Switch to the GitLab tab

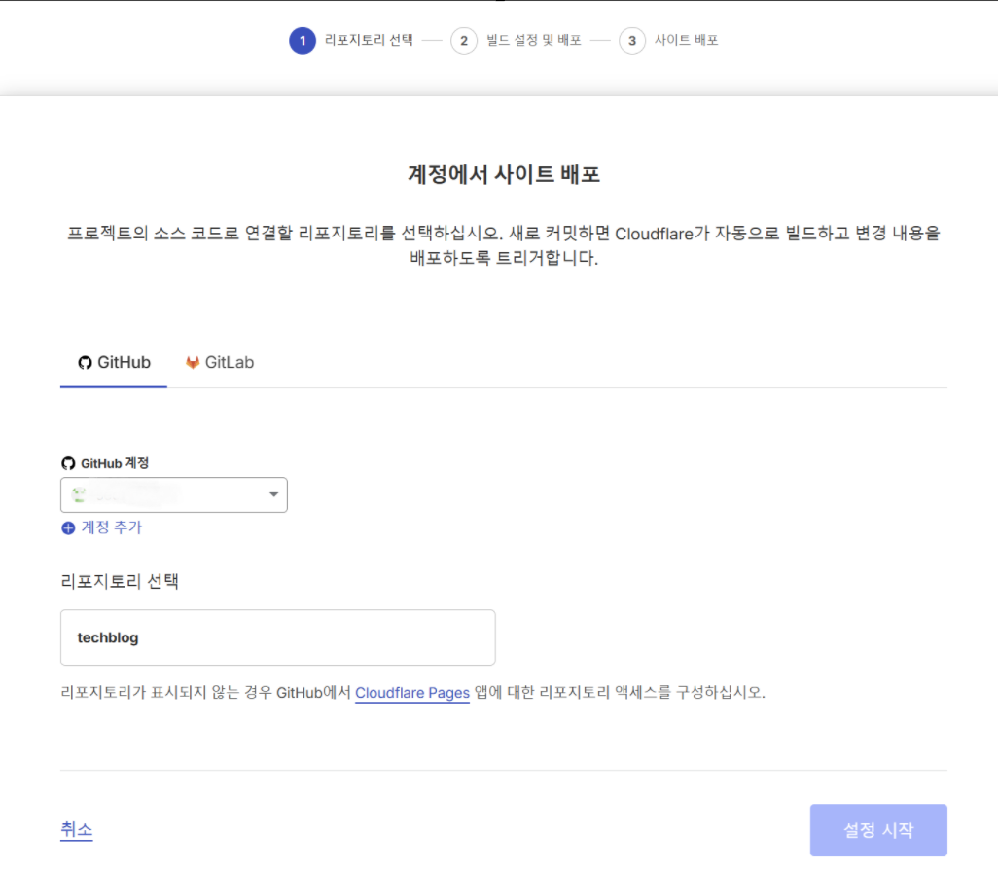pyautogui.click(x=220, y=362)
